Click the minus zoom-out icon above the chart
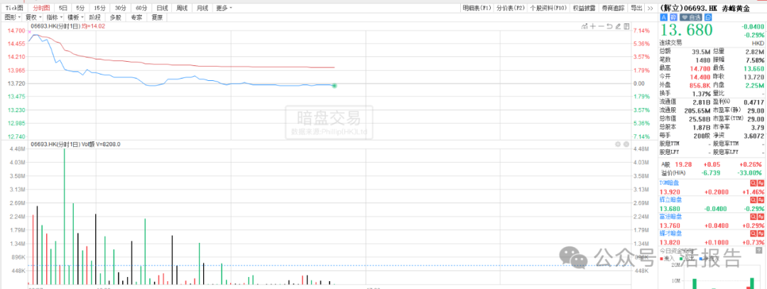 click(601, 26)
